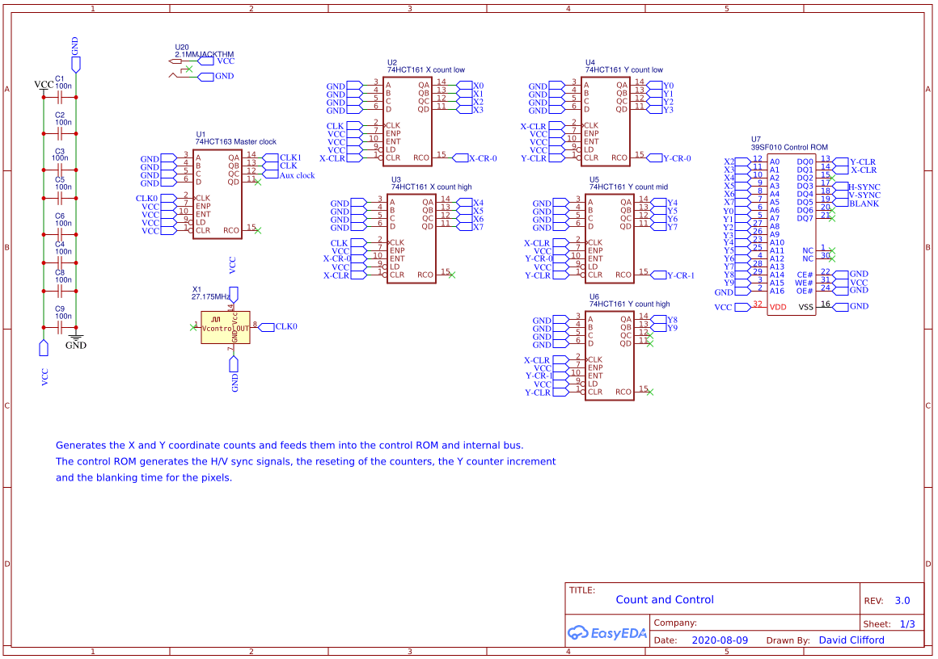Click the H-SYNC net label on U7

864,187
